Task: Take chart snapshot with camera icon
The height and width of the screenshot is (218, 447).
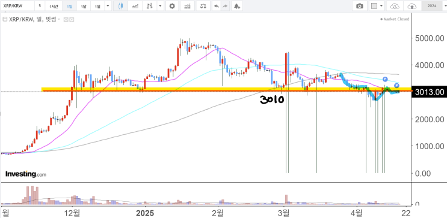Action: [360, 5]
